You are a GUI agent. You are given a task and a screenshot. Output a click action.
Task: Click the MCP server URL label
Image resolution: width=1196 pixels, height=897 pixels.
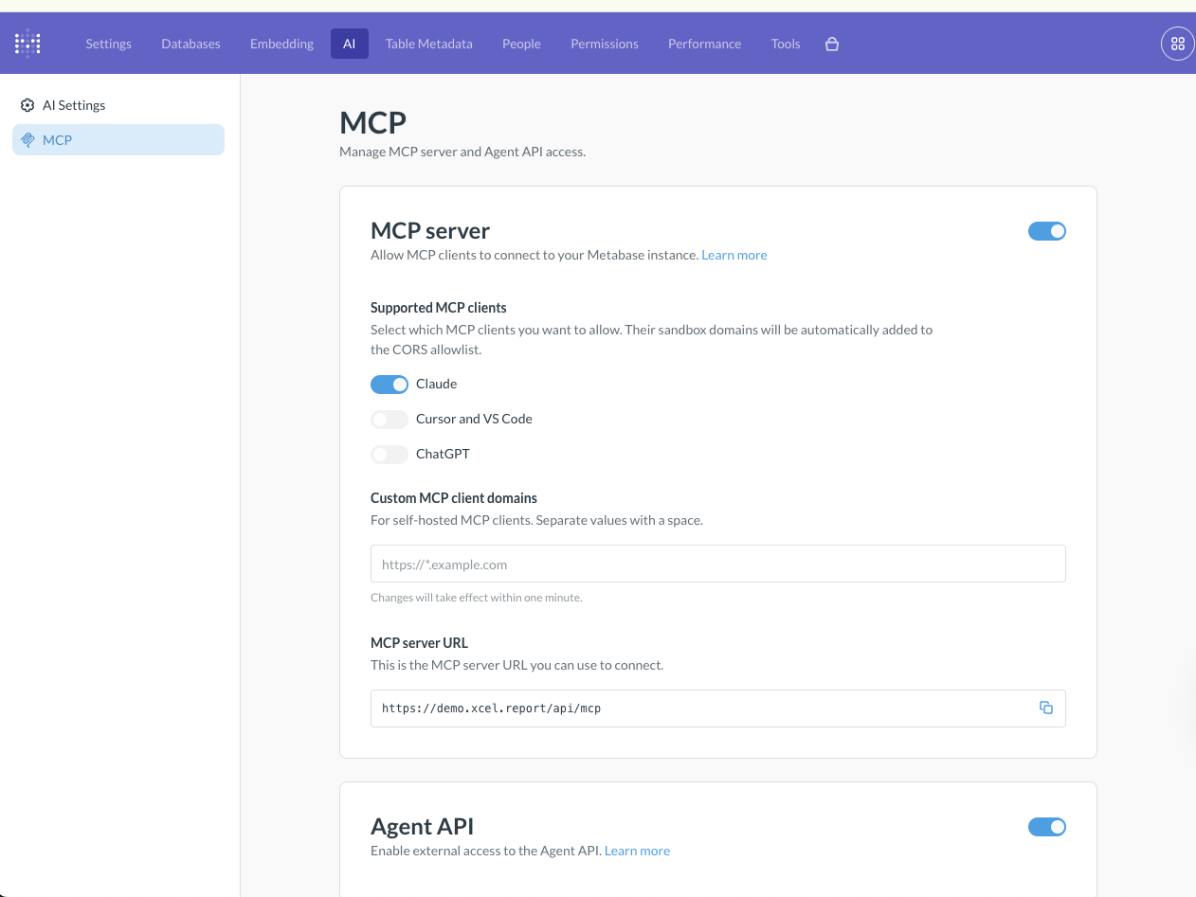pyautogui.click(x=420, y=642)
